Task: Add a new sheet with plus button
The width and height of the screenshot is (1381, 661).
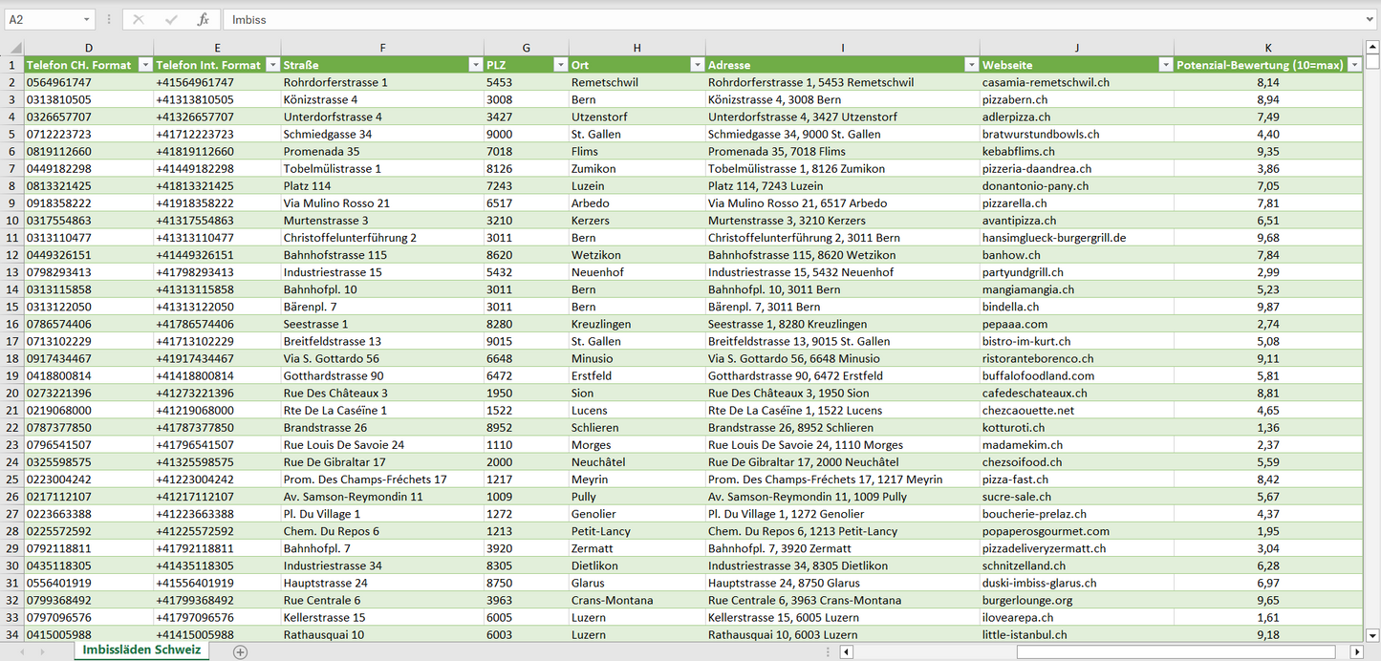Action: (241, 651)
